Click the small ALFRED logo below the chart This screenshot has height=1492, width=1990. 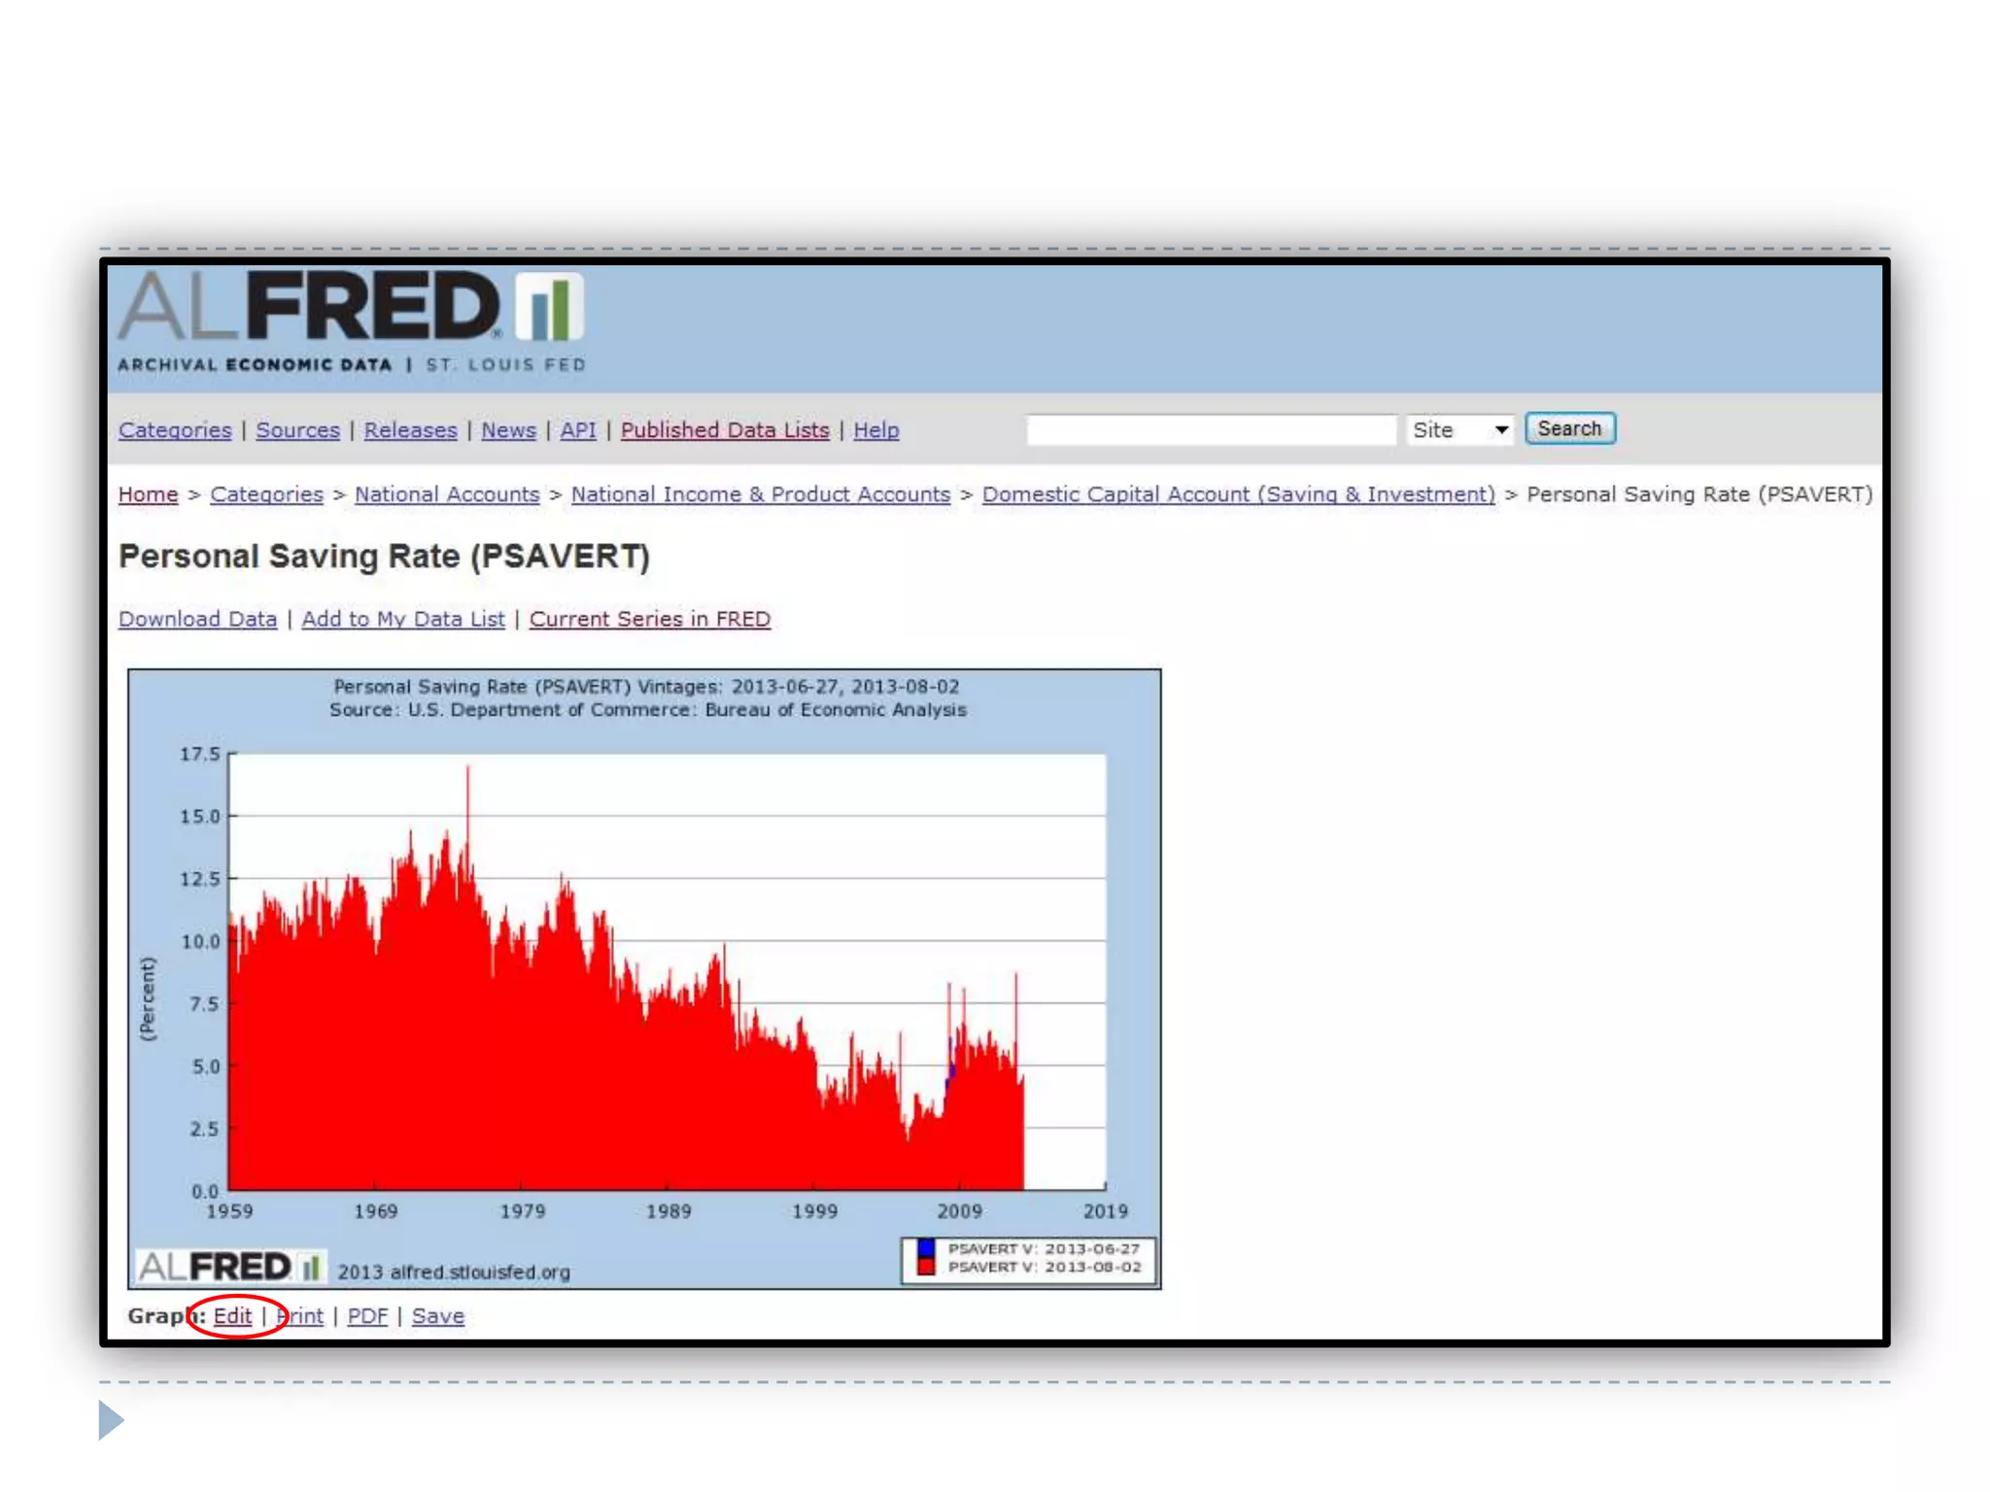[x=230, y=1267]
